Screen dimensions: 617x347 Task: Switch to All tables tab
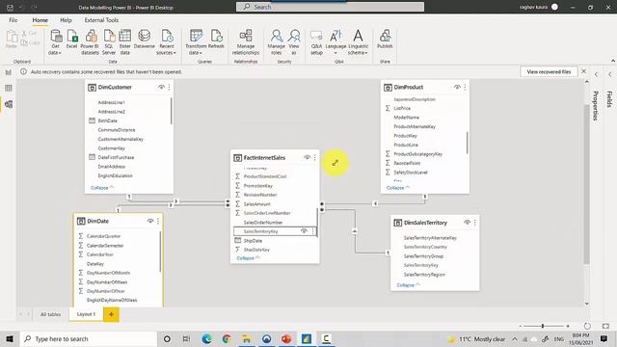pyautogui.click(x=50, y=314)
